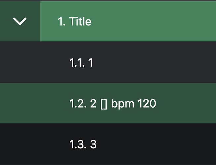Click the number "120" after bpm
The width and height of the screenshot is (216, 165).
146,104
